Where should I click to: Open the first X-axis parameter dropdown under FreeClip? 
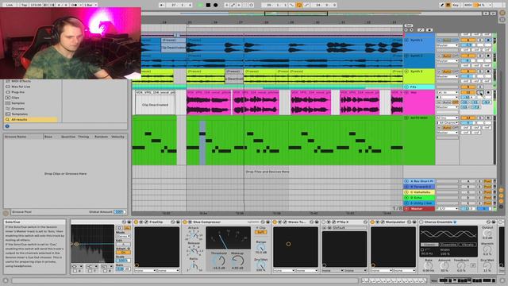pos(145,270)
